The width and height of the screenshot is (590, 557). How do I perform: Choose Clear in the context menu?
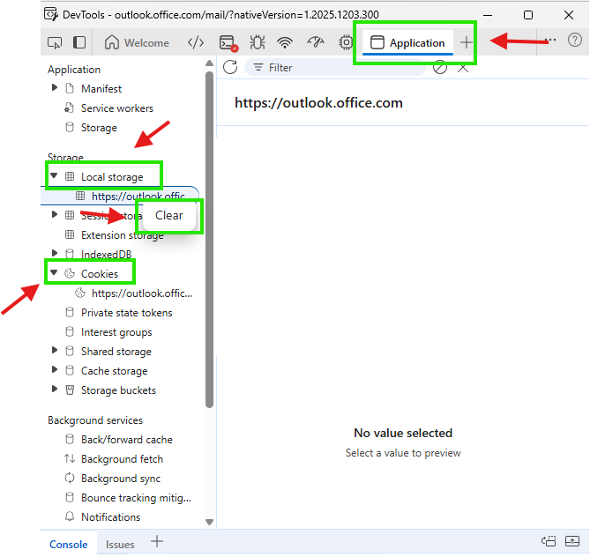[x=169, y=216]
